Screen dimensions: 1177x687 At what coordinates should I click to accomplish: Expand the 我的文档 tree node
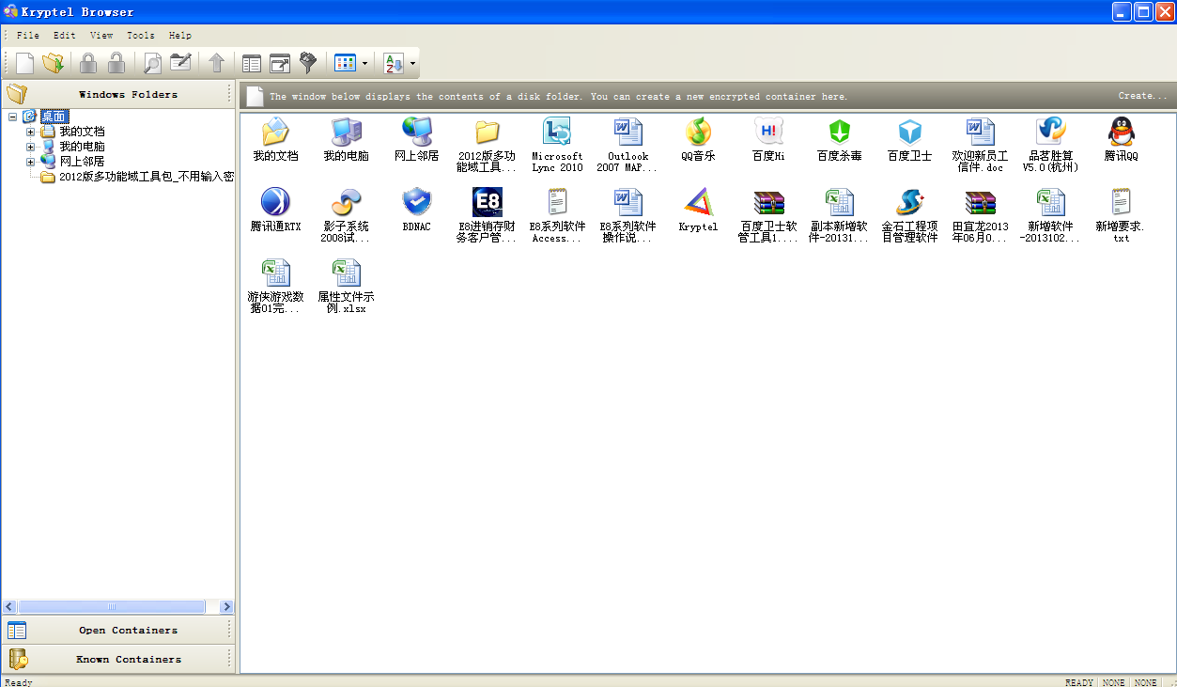tap(30, 132)
